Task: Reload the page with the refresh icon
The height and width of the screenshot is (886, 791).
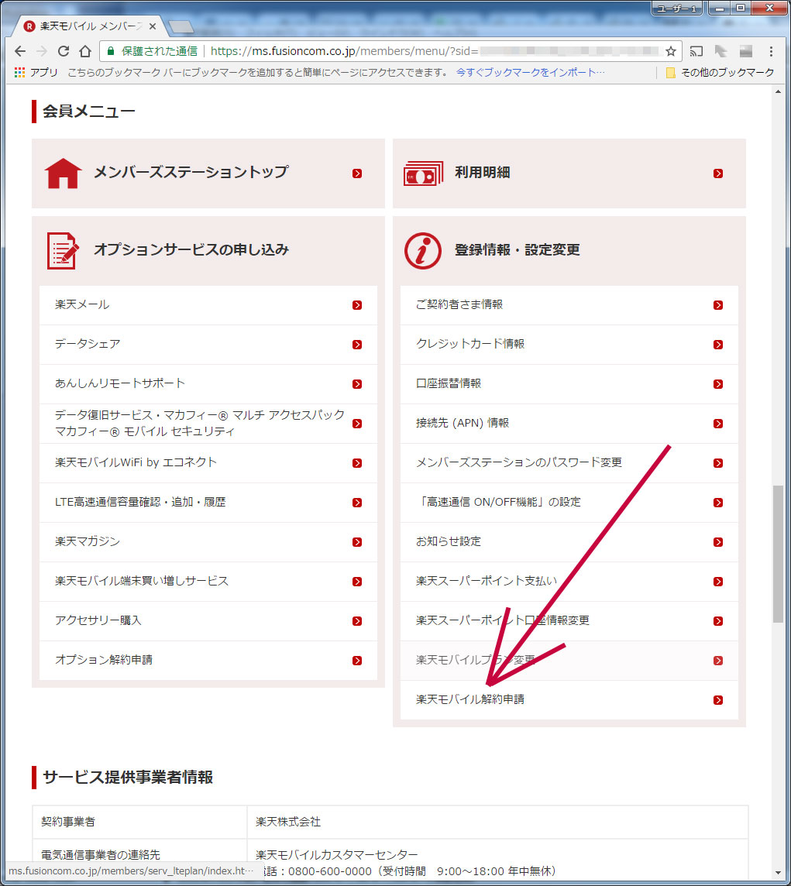Action: tap(64, 51)
